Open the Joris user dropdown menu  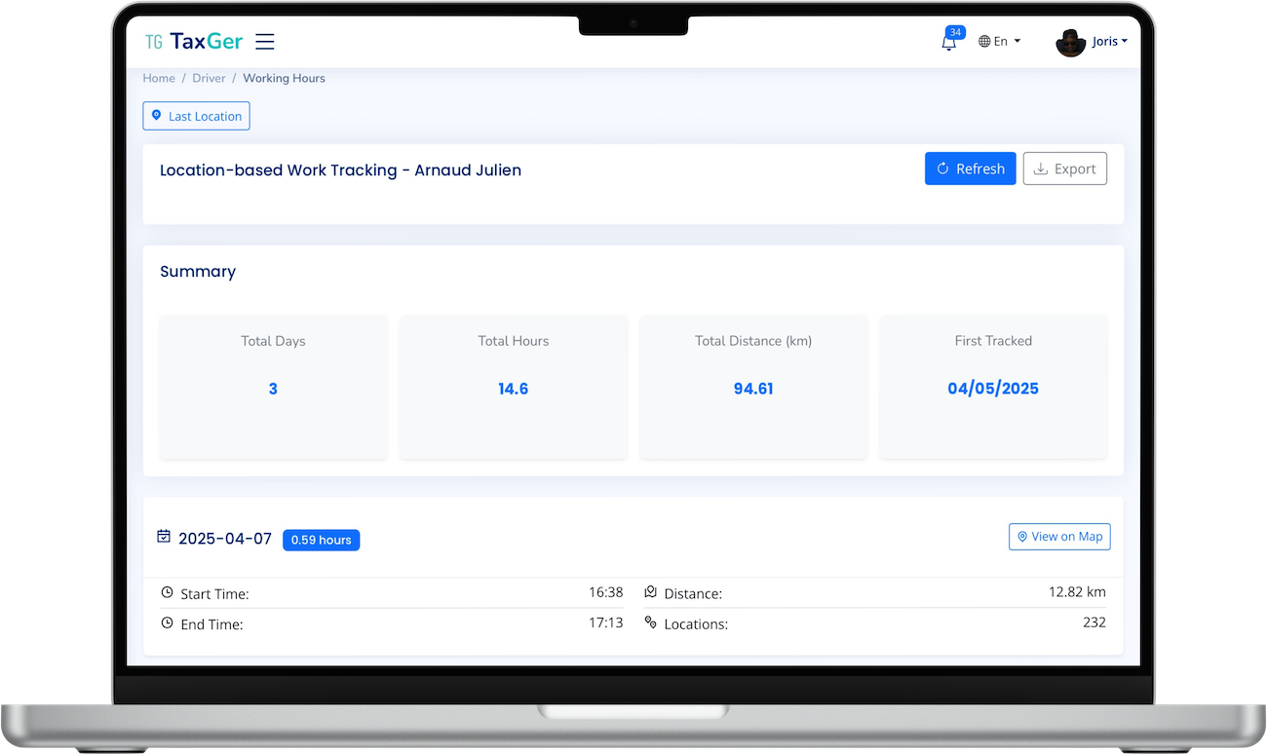pyautogui.click(x=1109, y=42)
